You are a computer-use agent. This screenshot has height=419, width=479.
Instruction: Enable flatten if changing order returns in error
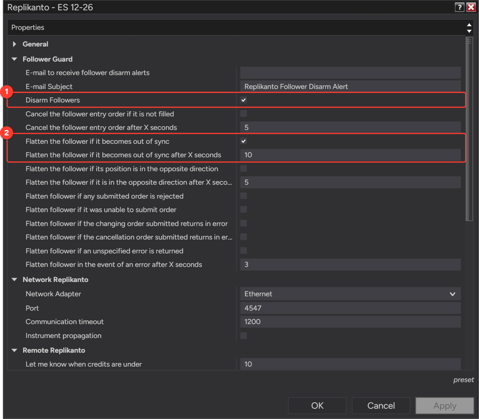point(244,223)
